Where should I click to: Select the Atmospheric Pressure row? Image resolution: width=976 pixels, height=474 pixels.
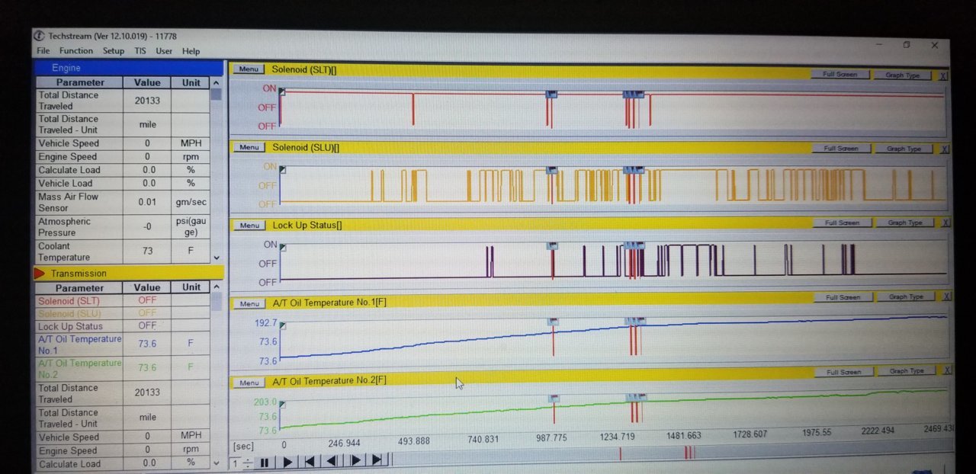(x=121, y=227)
